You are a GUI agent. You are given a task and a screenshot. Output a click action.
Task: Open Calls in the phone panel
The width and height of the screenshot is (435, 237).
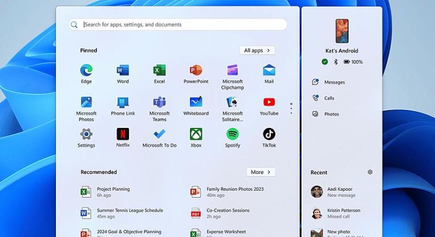[323, 98]
